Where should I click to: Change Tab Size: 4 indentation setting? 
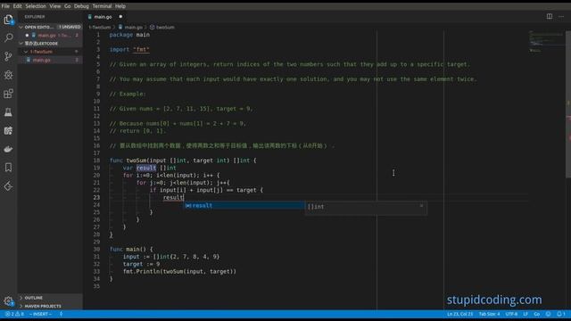tap(489, 314)
